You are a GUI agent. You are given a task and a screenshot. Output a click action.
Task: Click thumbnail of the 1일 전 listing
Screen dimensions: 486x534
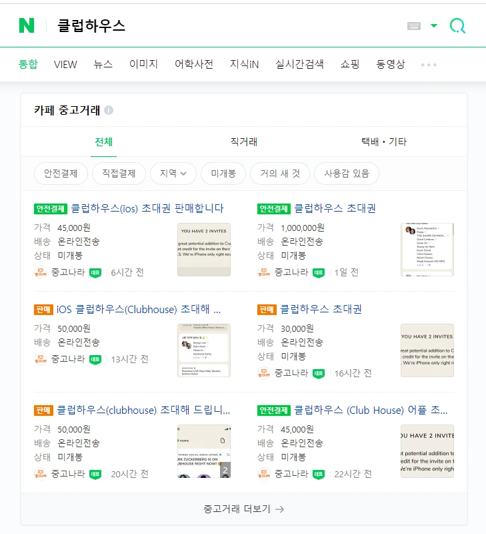[427, 250]
